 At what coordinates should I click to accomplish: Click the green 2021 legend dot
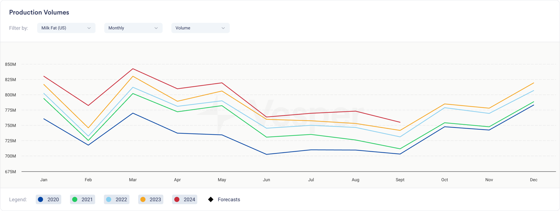tap(75, 199)
